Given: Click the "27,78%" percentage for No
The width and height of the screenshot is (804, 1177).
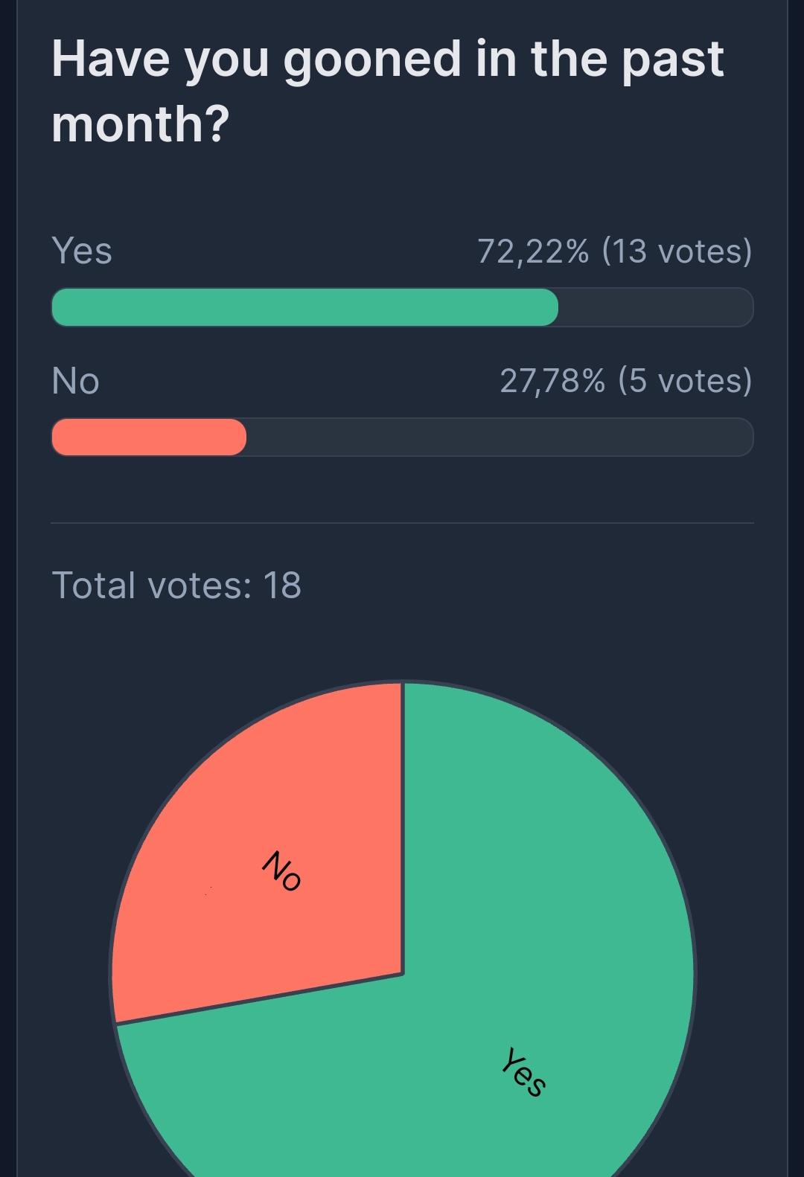Looking at the screenshot, I should pyautogui.click(x=552, y=381).
